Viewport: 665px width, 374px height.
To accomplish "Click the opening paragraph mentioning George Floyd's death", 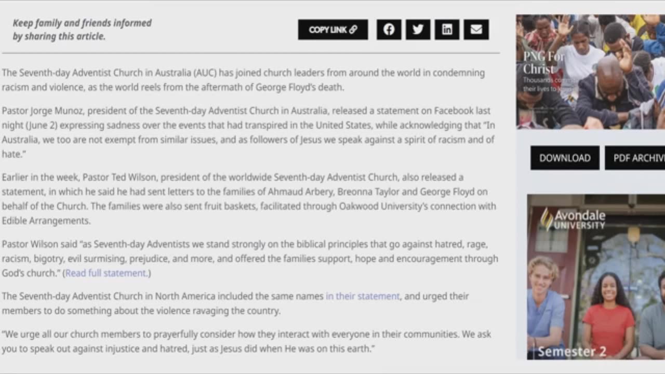I will point(243,80).
